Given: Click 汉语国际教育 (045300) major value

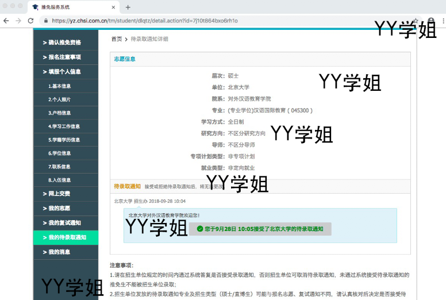Looking at the screenshot, I should pos(270,110).
